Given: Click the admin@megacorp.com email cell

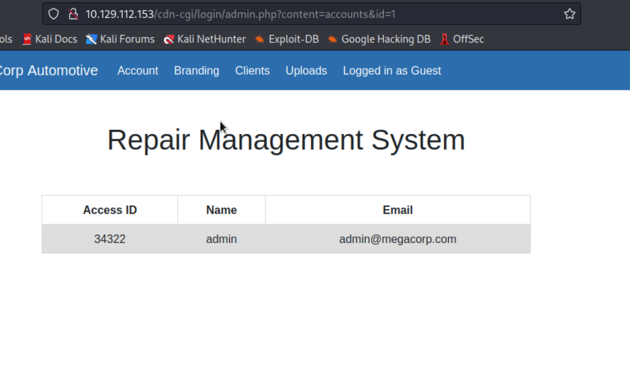Looking at the screenshot, I should pos(397,239).
